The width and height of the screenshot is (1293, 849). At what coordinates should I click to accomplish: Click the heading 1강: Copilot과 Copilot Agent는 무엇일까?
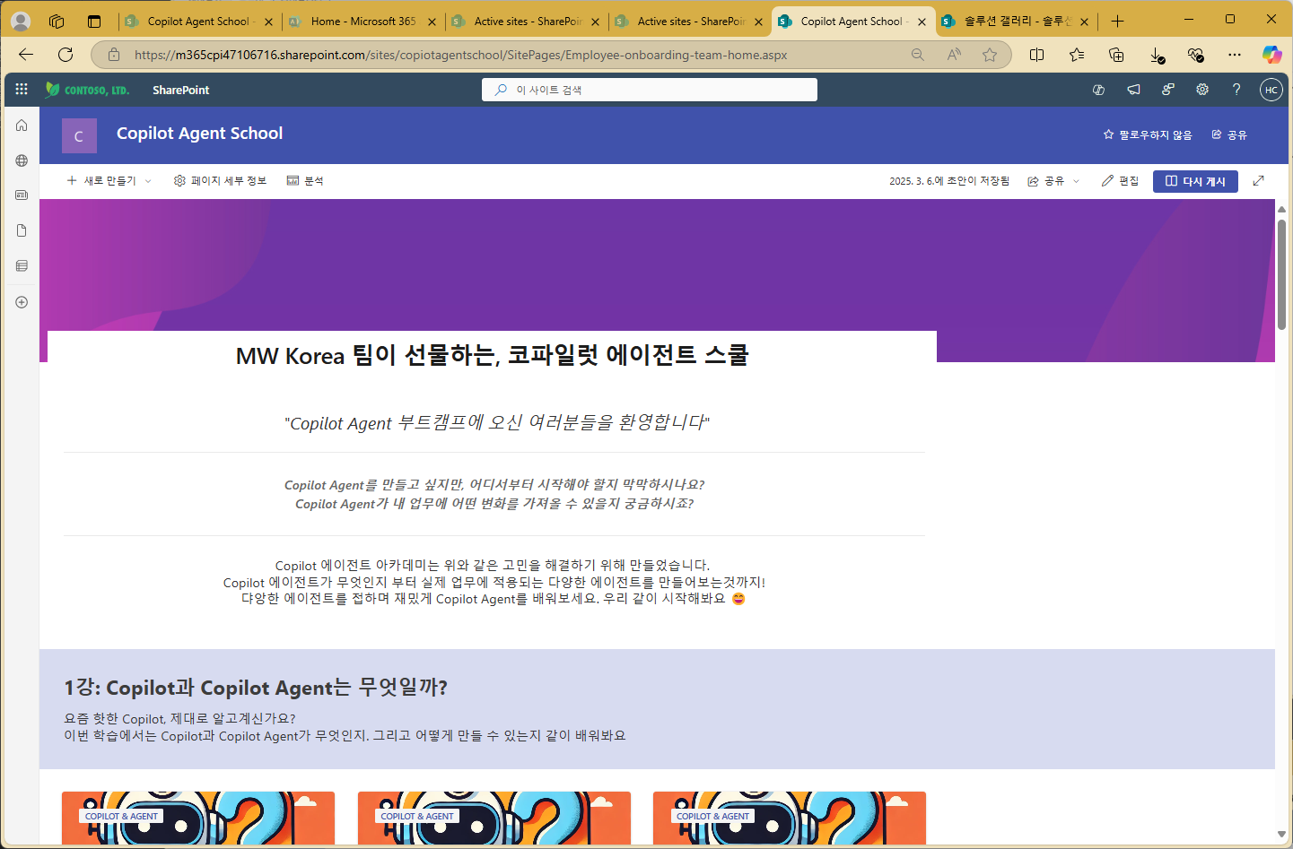(256, 688)
